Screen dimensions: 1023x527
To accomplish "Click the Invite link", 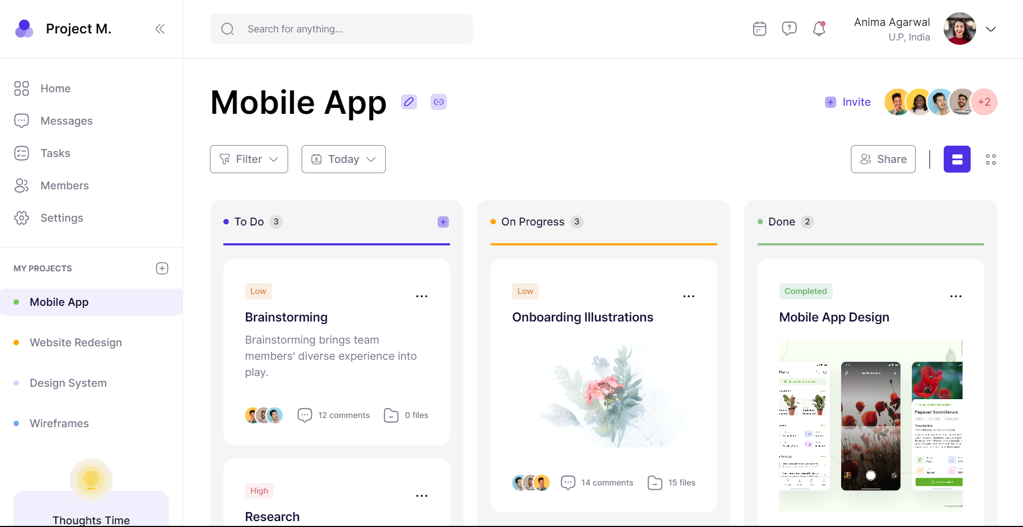I will point(848,102).
